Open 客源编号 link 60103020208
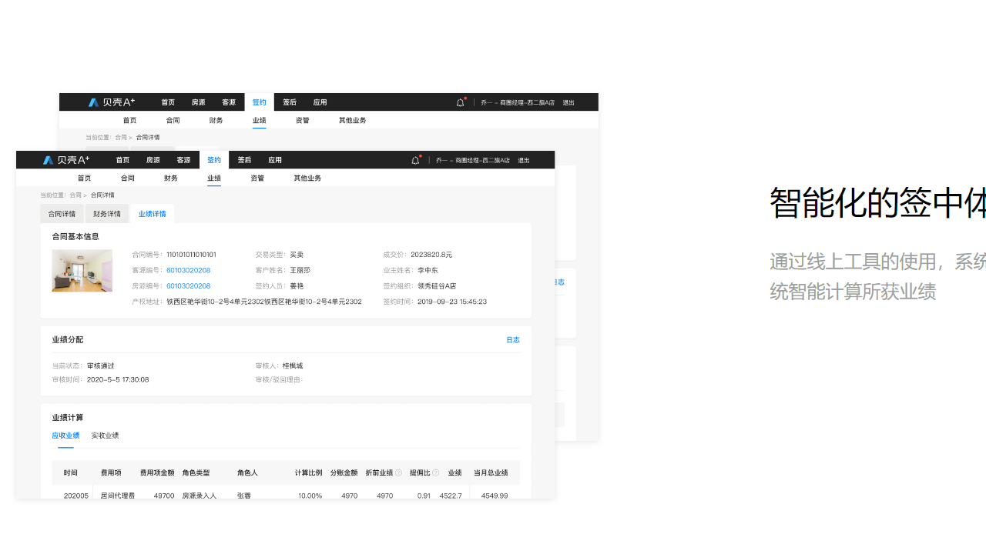The image size is (986, 554). (188, 270)
